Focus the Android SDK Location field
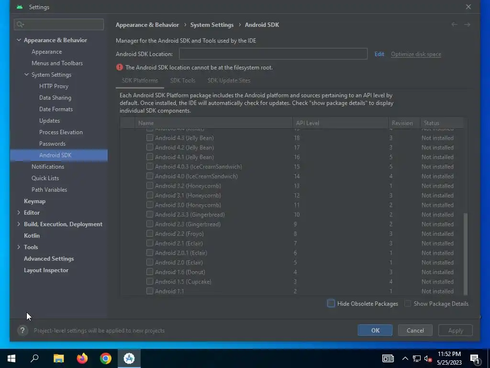Image resolution: width=490 pixels, height=368 pixels. pos(273,54)
